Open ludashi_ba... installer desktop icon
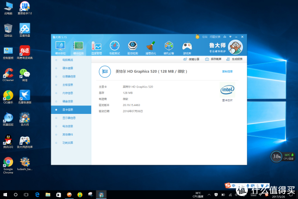This screenshot has height=199, width=298. point(25,164)
